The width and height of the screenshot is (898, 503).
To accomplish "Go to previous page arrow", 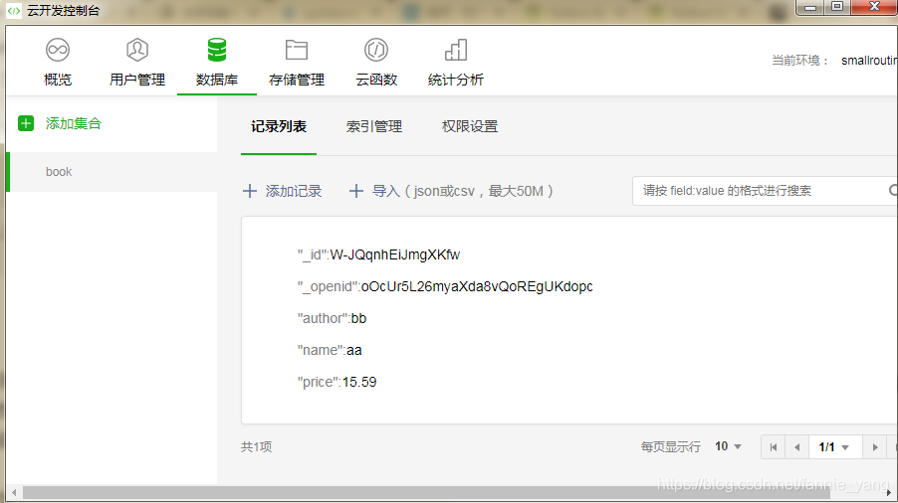I will [797, 447].
